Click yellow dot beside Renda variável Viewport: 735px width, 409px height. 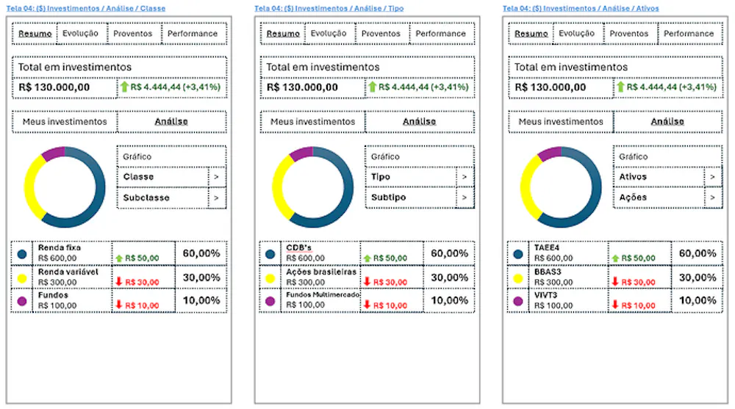(22, 278)
